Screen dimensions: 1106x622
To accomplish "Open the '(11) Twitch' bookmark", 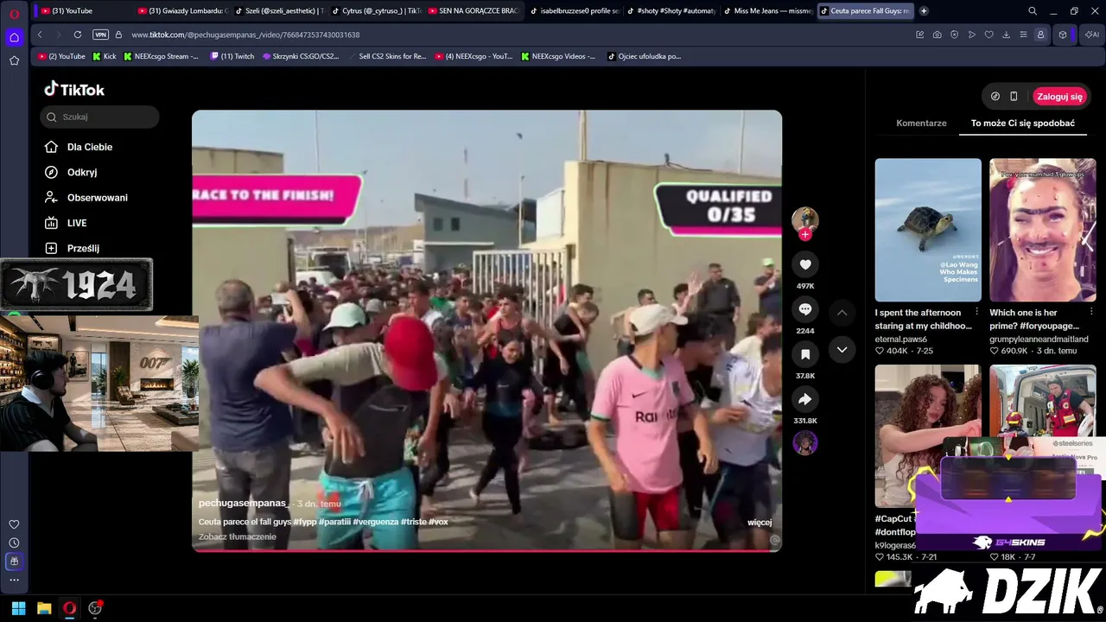I will tap(232, 56).
